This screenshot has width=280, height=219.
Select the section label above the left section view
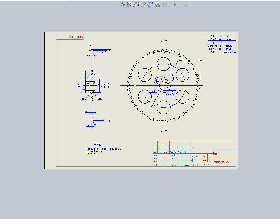pyautogui.click(x=91, y=46)
